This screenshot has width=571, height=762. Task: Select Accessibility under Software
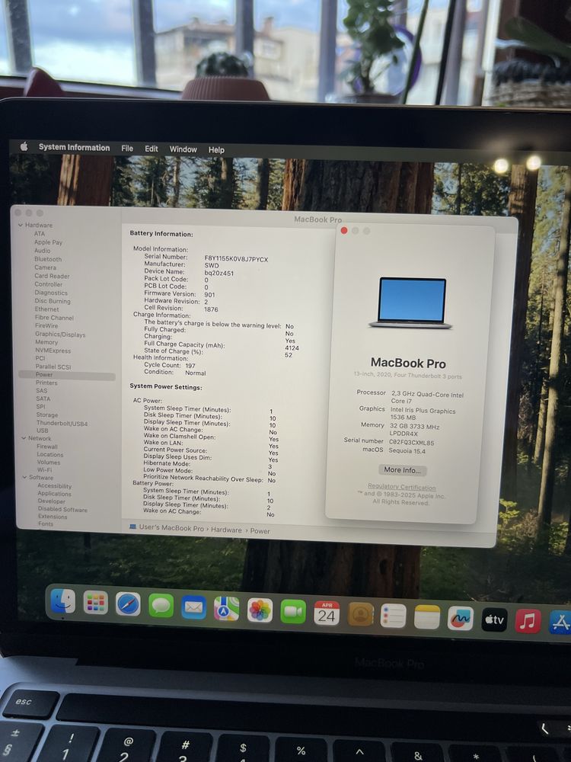click(54, 485)
